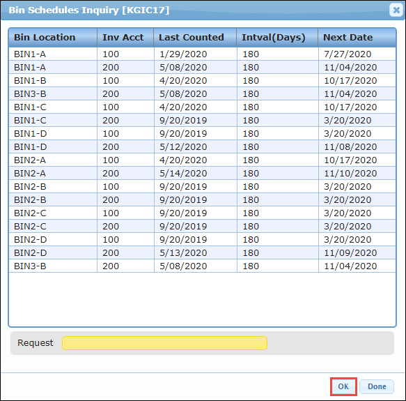Close the Bin Schedules Inquiry dialog

pyautogui.click(x=396, y=10)
